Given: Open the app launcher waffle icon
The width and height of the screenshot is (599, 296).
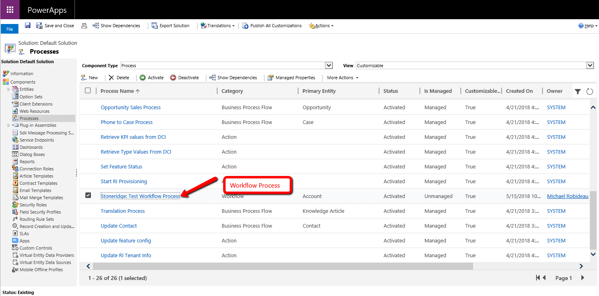Looking at the screenshot, I should [x=10, y=9].
